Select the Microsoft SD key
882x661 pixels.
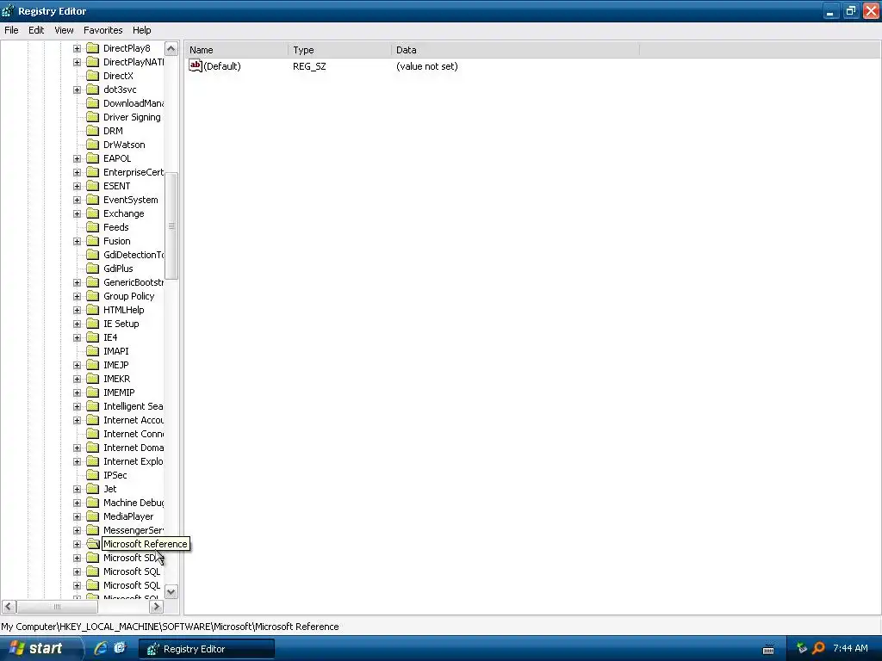[130, 558]
